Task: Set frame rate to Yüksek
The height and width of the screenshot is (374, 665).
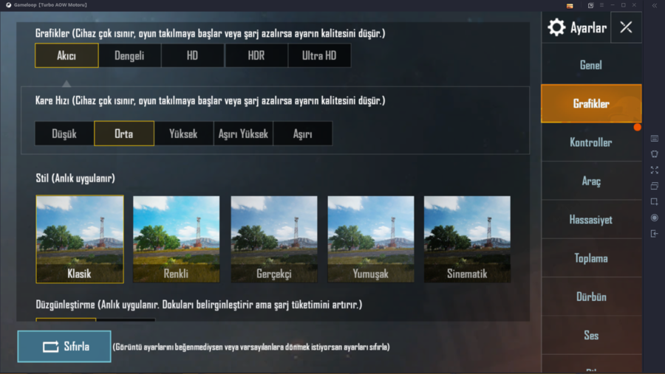Action: pos(183,134)
